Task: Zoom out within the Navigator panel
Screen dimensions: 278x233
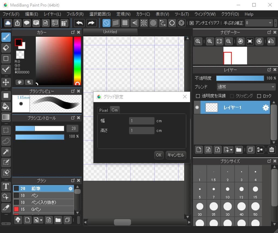Action: coord(229,41)
